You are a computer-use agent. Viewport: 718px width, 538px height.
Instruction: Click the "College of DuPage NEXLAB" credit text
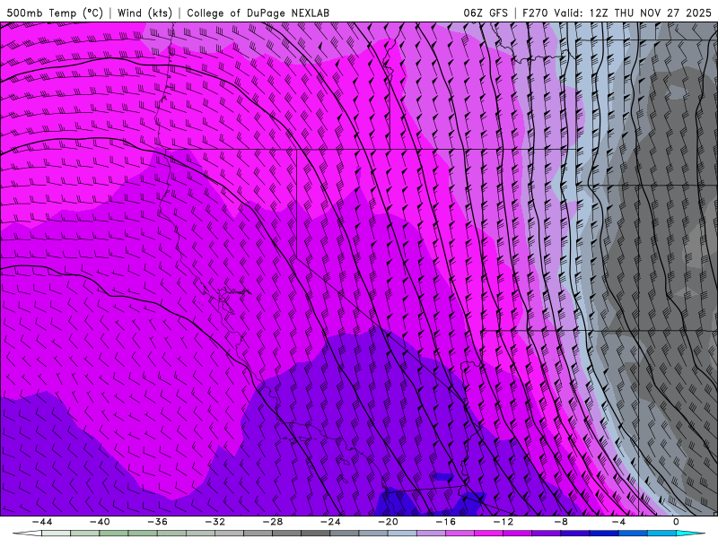pos(258,13)
